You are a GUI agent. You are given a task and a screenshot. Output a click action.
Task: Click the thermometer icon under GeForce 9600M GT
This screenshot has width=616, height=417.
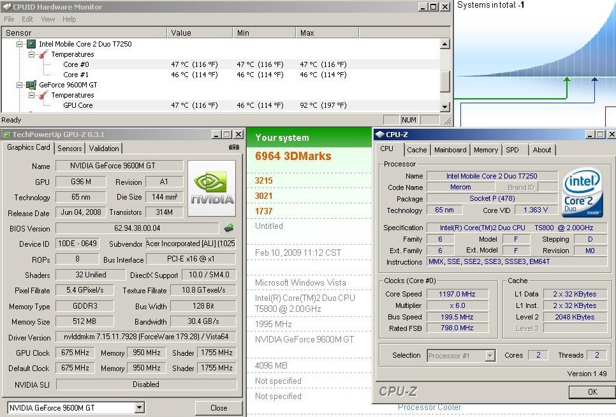(43, 95)
